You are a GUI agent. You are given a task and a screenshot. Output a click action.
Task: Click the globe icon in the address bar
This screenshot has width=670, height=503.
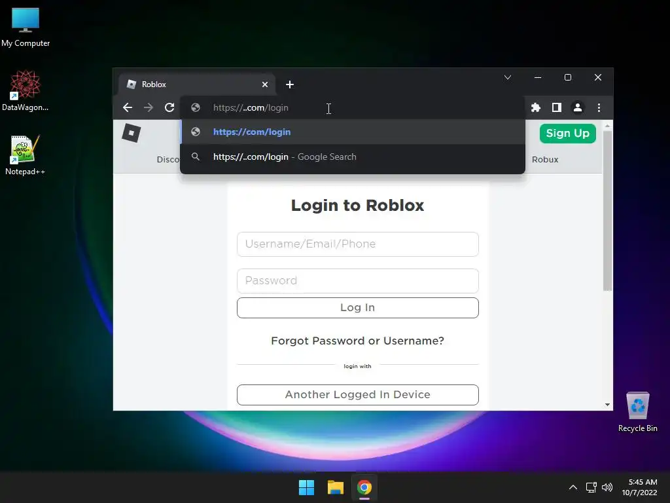click(196, 107)
